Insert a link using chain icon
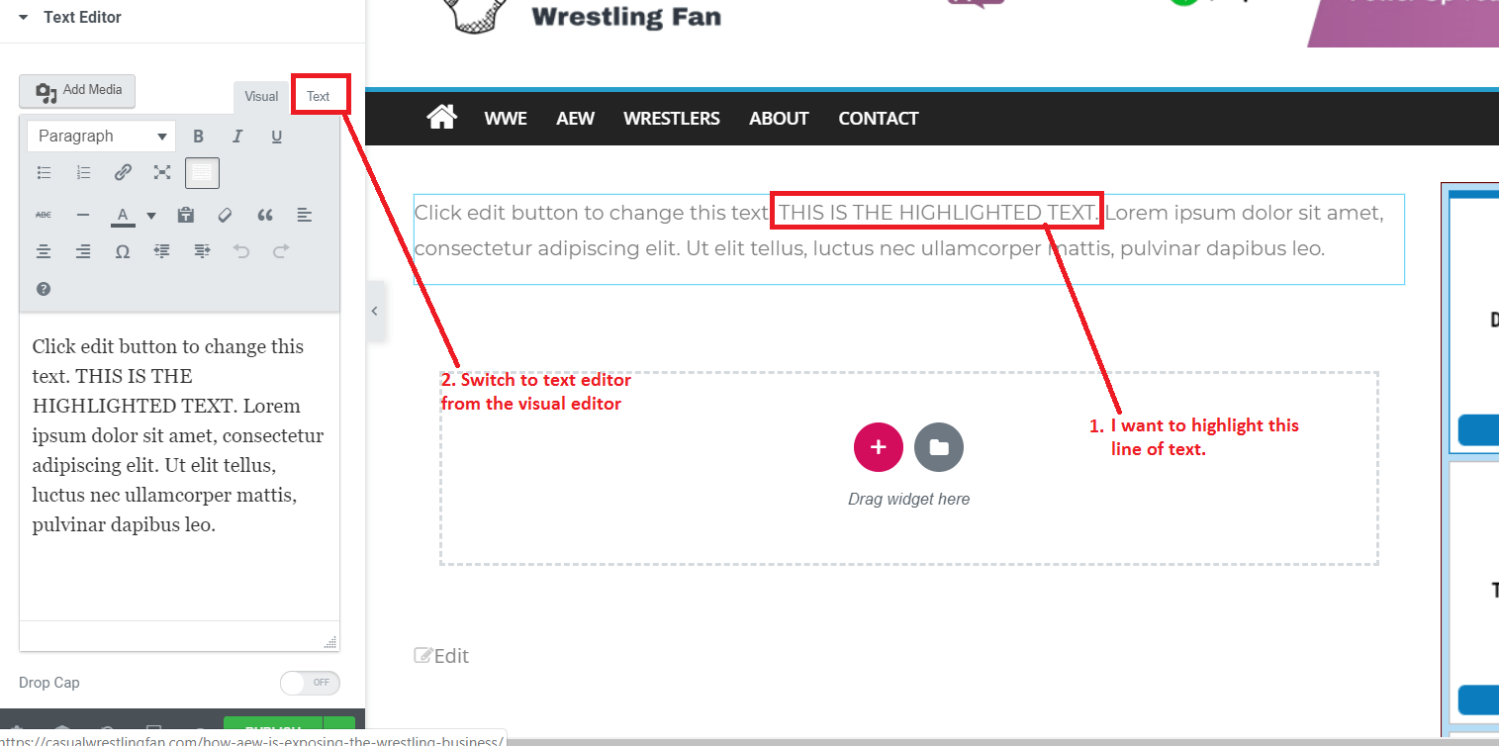The image size is (1499, 746). (x=123, y=173)
